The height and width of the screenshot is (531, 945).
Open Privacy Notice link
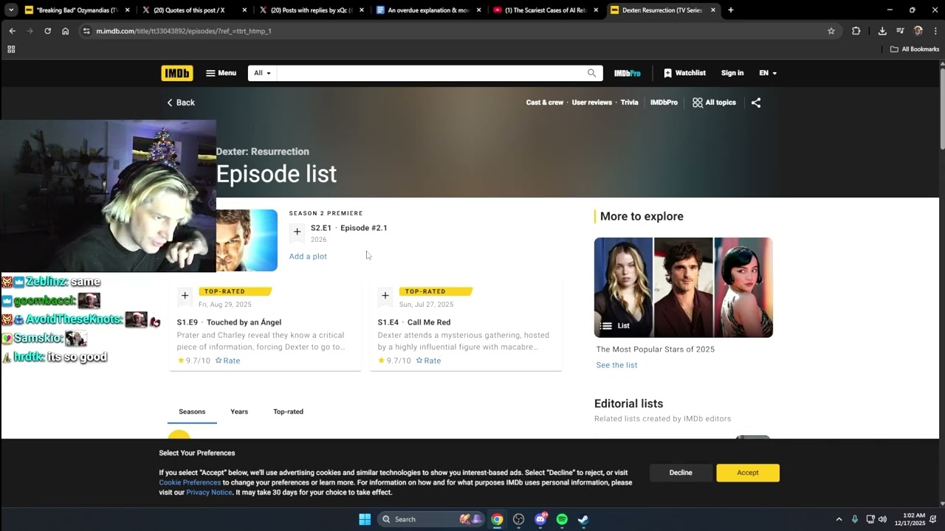[x=209, y=492]
